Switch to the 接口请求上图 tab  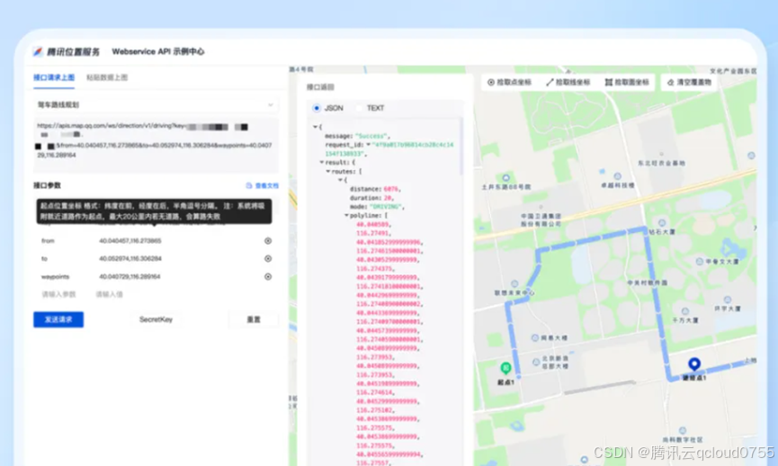pos(54,77)
